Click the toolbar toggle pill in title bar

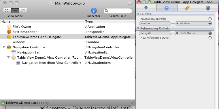pos(130,3)
